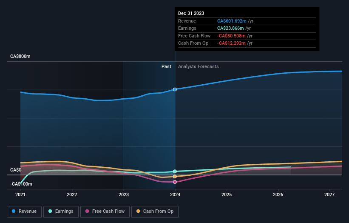The width and height of the screenshot is (349, 223).
Task: Click the Earnings row label in tooltip
Action: [x=187, y=28]
